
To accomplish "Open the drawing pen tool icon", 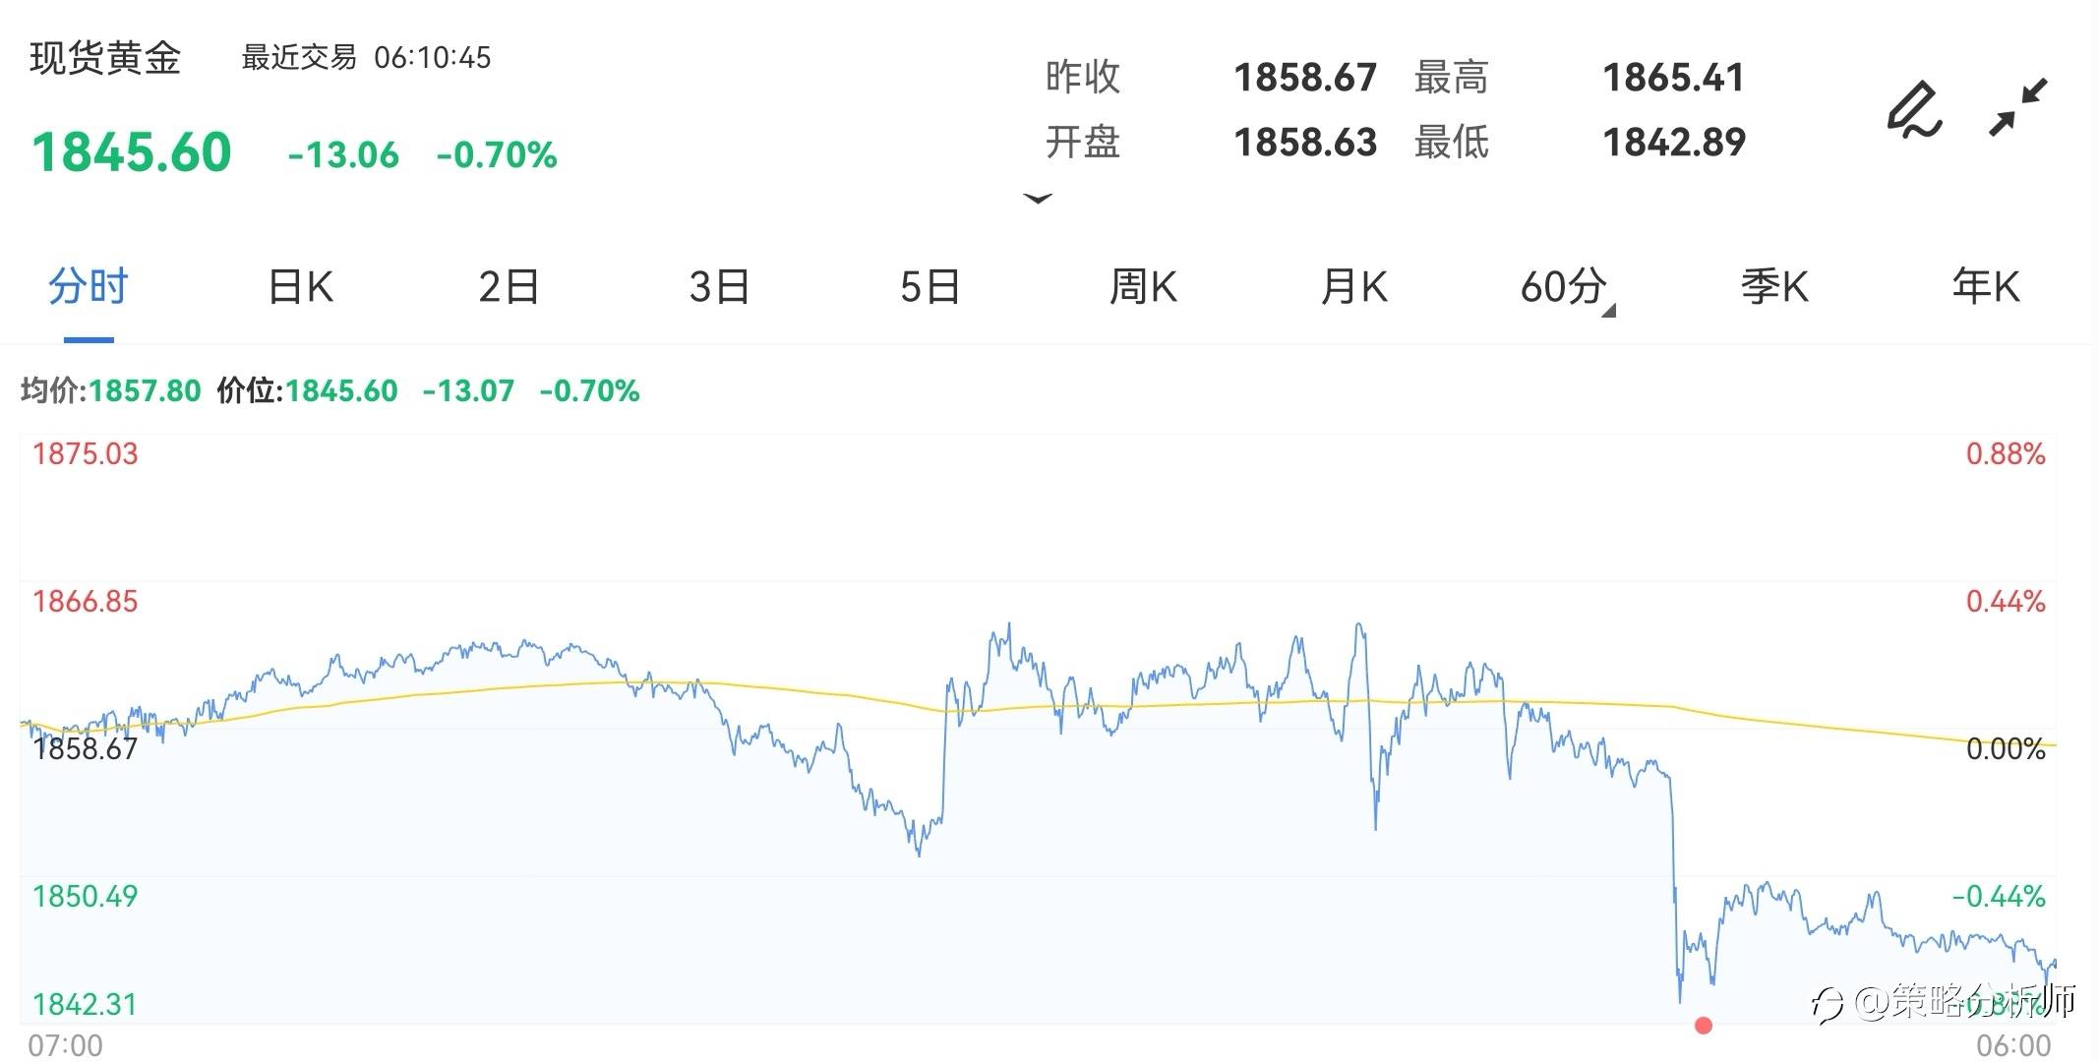I will click(1914, 108).
